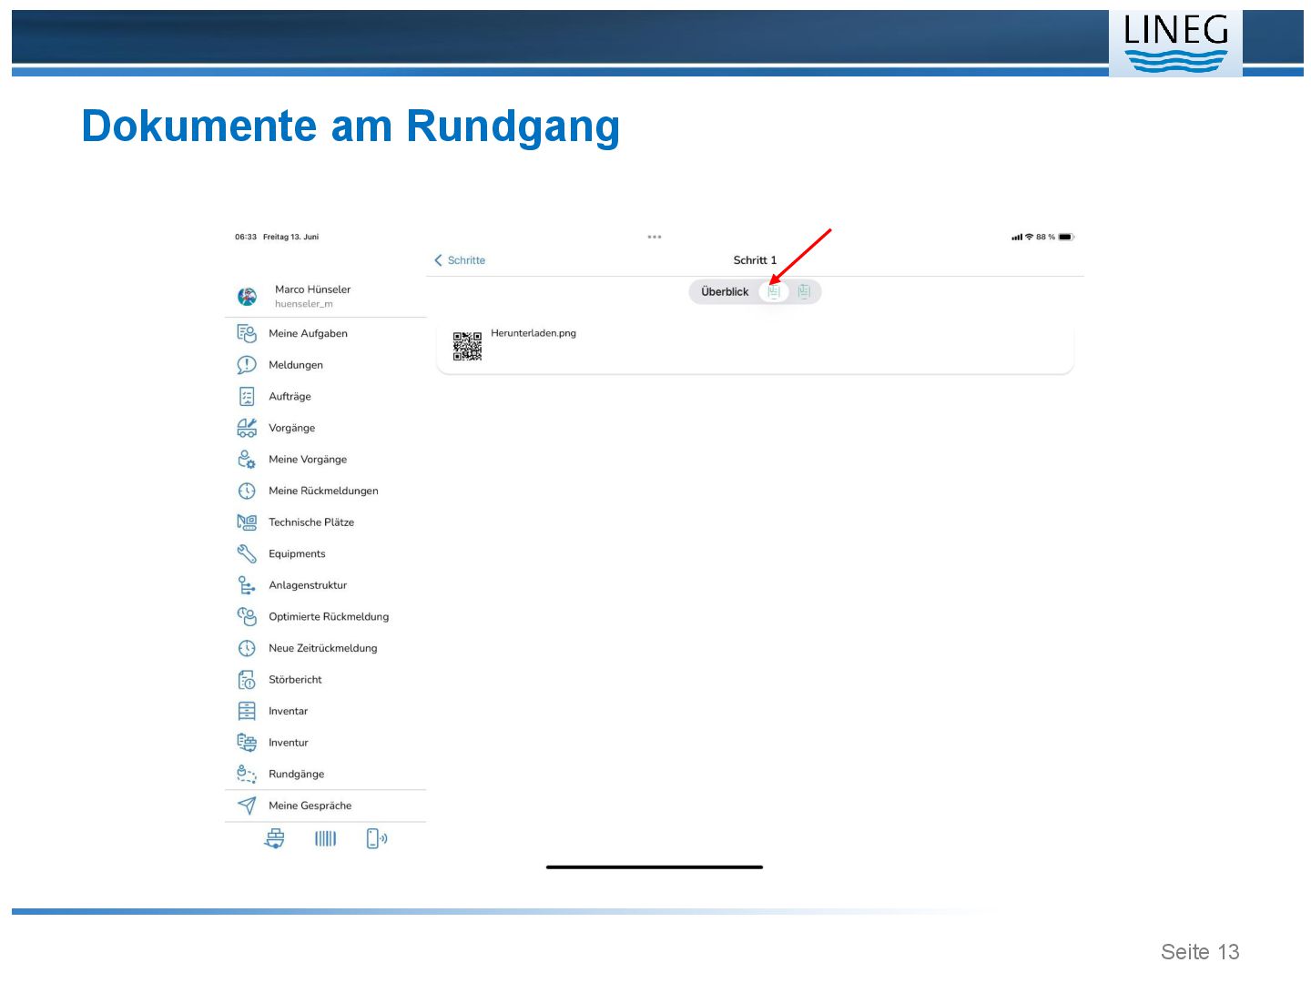
Task: Click the Technische Plätze machine icon
Action: click(x=247, y=522)
